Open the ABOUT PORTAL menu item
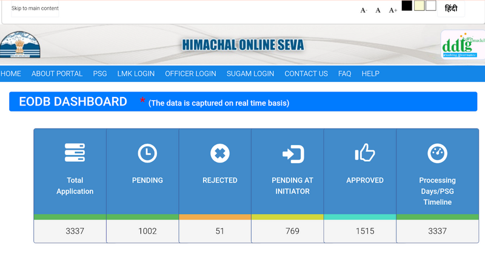This screenshot has height=254, width=485. click(x=57, y=73)
